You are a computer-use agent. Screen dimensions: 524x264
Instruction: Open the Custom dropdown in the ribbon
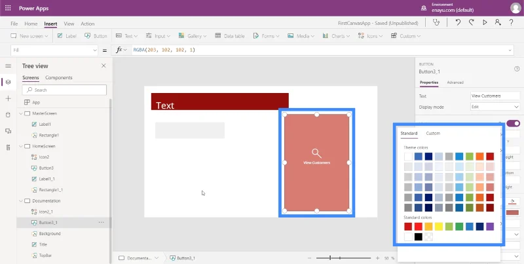(x=405, y=36)
